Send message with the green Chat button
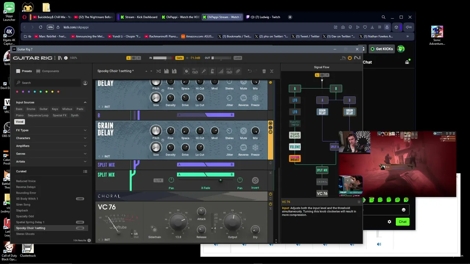470x264 pixels. click(402, 222)
